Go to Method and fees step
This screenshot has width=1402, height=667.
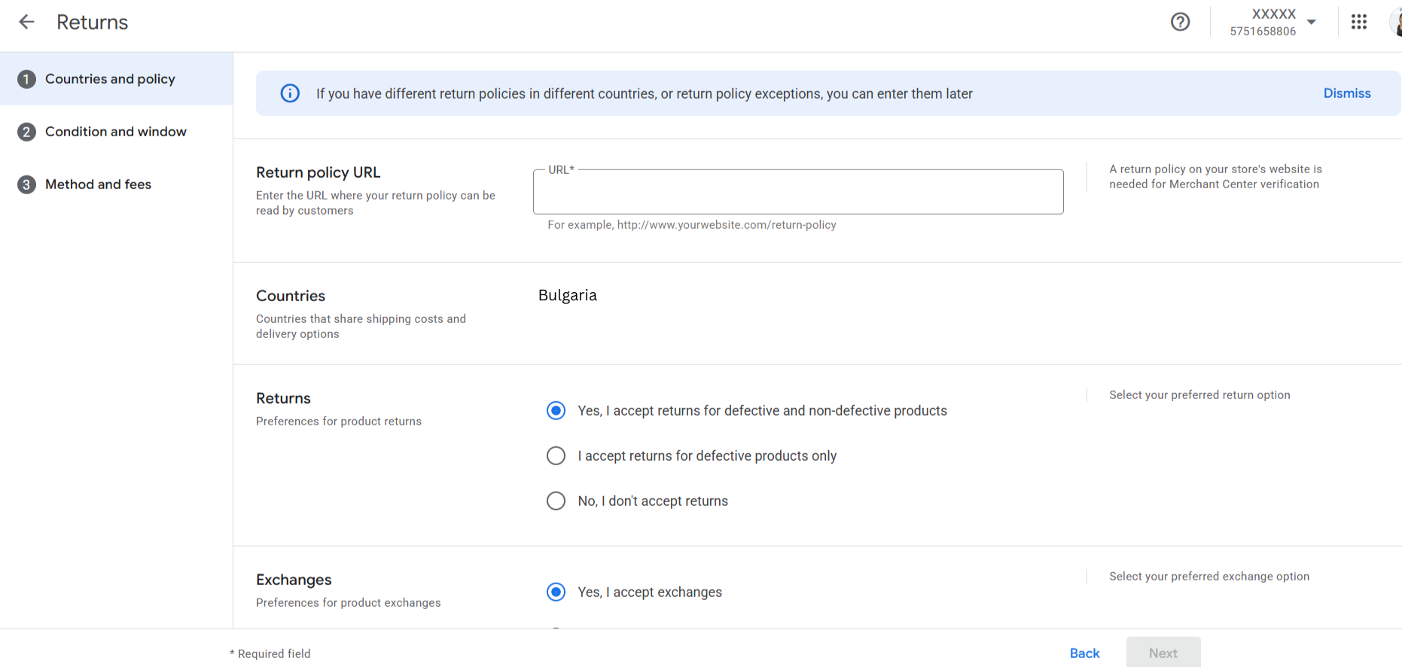pyautogui.click(x=117, y=184)
